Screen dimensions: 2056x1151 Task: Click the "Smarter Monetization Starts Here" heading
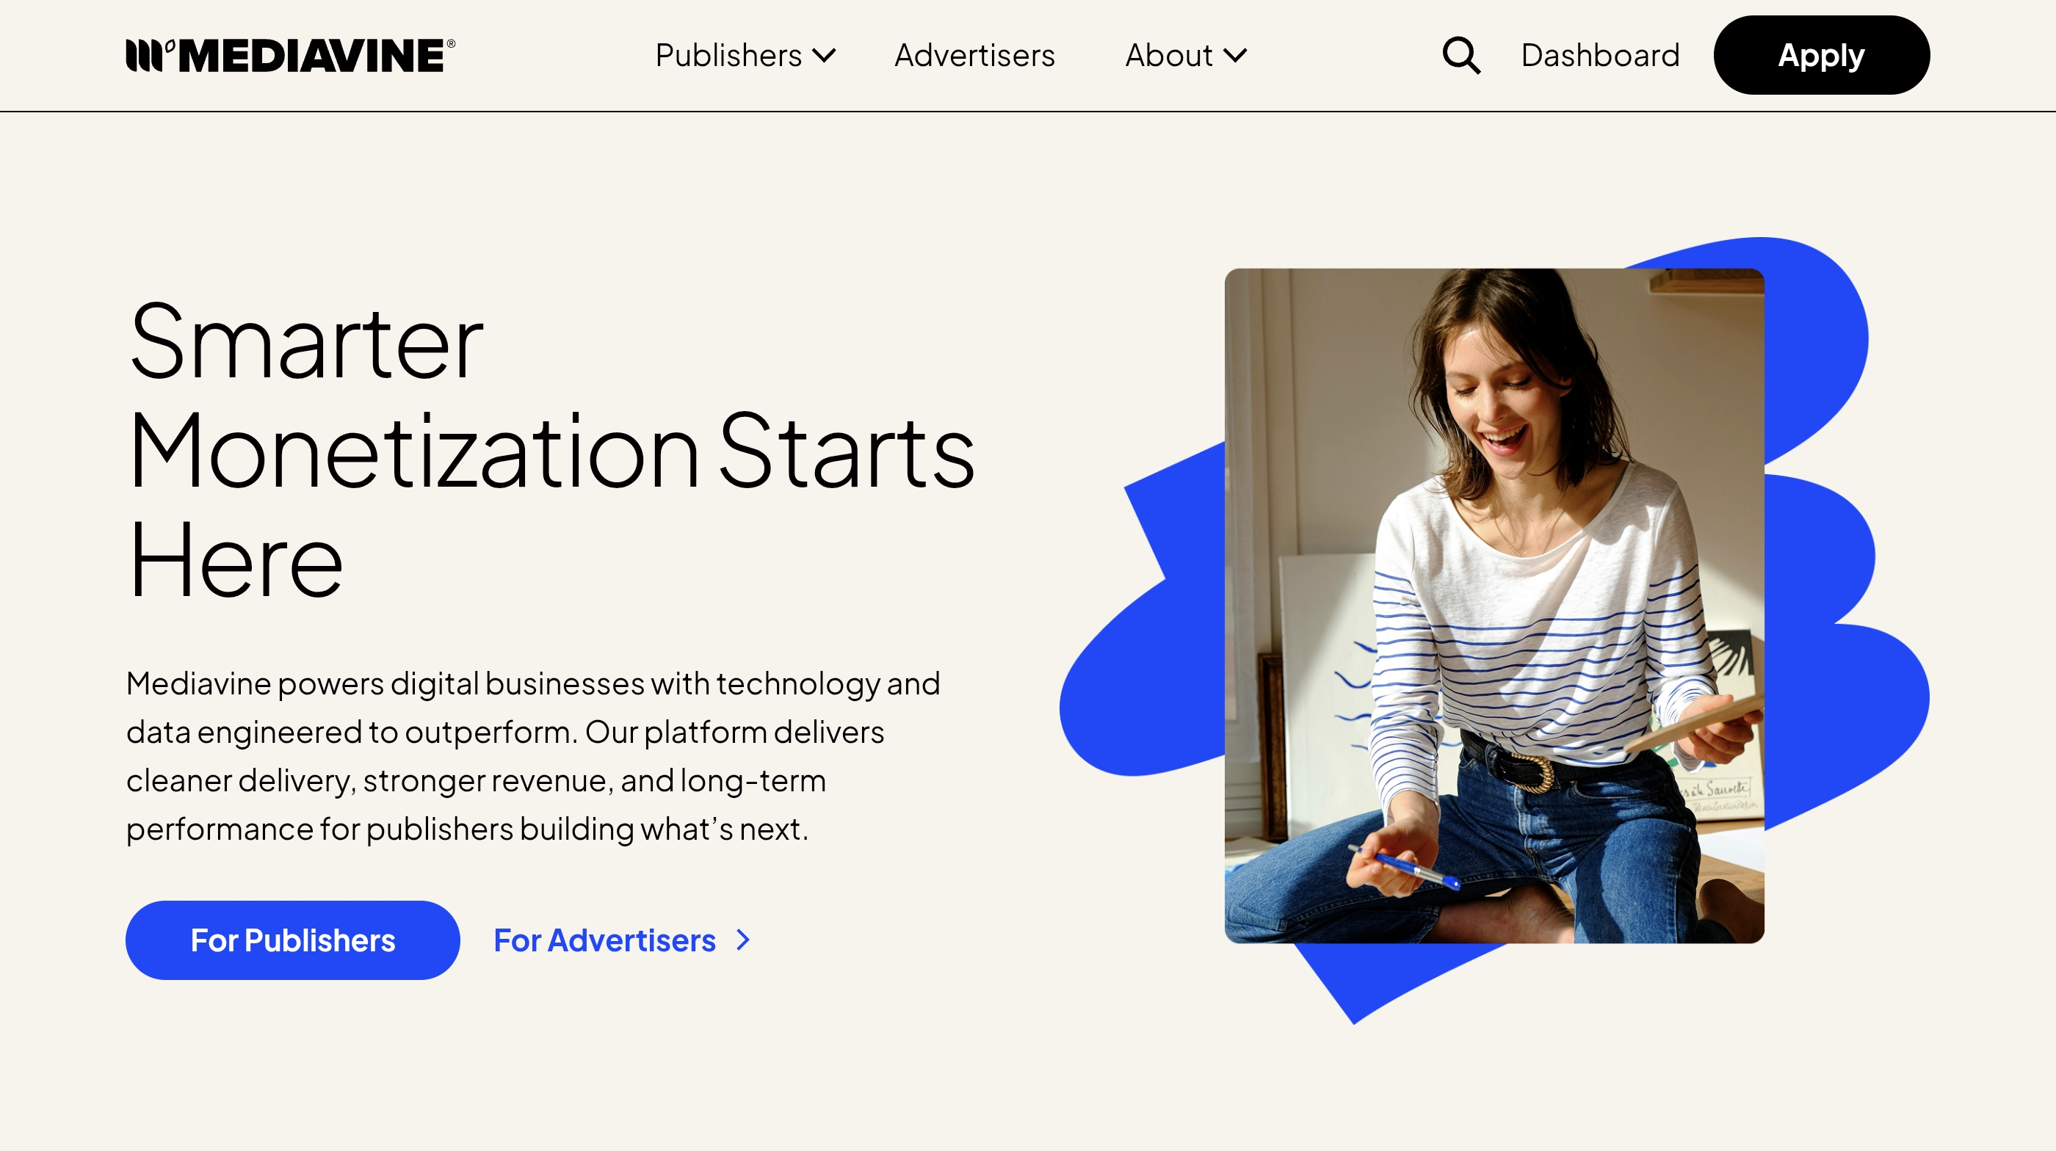click(x=551, y=451)
